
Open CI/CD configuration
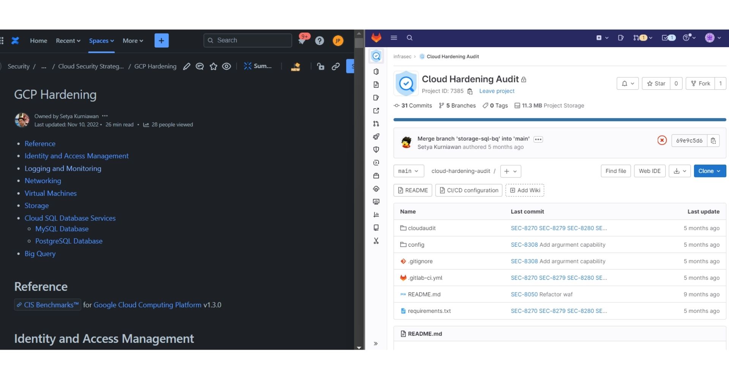pyautogui.click(x=469, y=190)
